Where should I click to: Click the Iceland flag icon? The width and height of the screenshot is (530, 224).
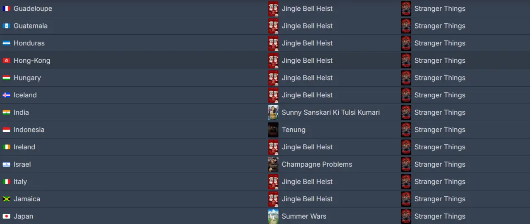[6, 95]
